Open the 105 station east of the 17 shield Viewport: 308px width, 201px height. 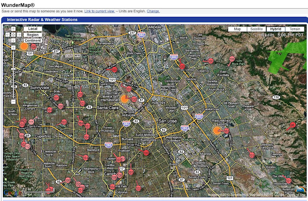(131, 172)
